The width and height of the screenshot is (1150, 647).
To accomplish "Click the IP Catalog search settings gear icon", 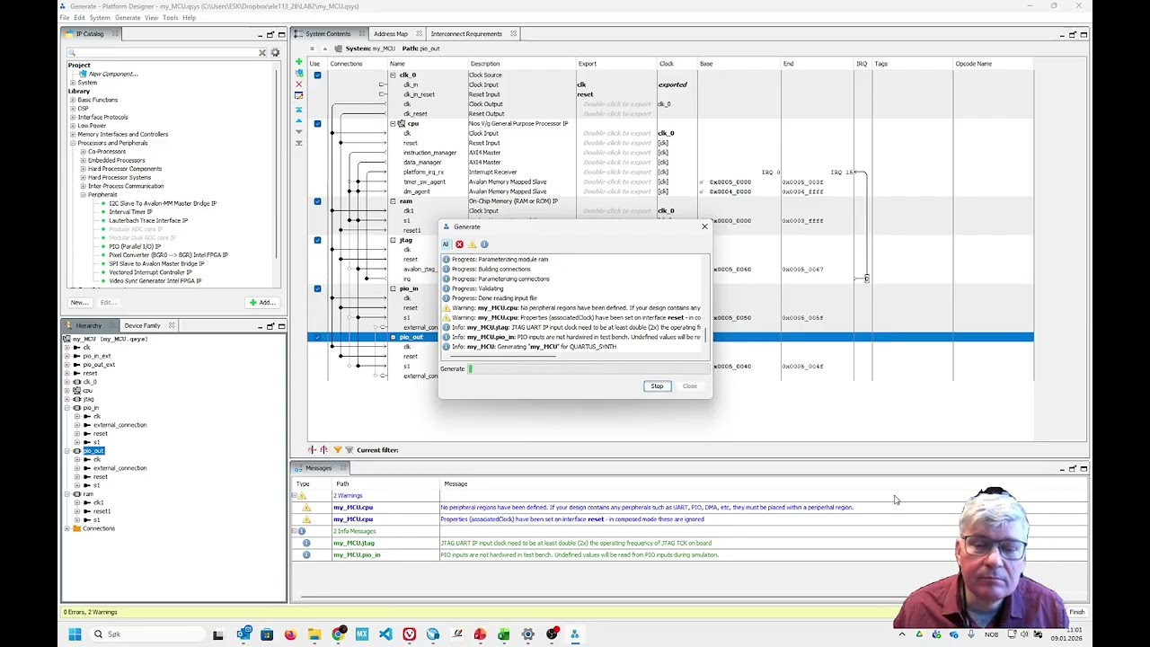I will (x=275, y=53).
